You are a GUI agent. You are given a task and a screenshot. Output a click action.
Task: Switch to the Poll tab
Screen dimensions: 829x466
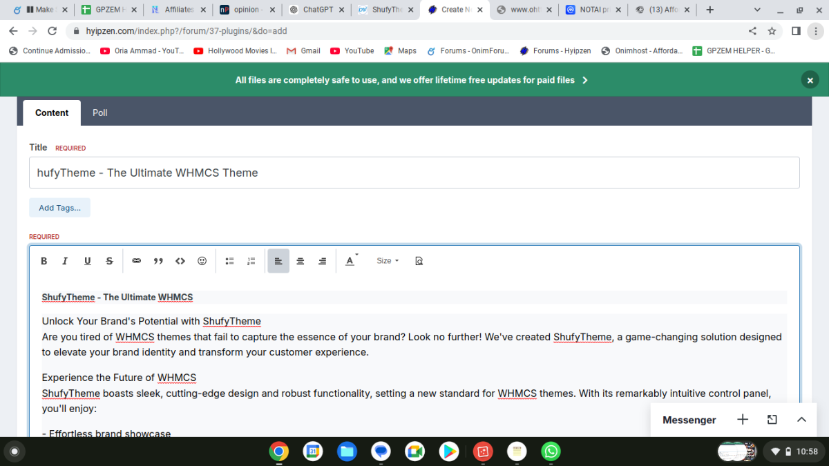click(x=100, y=113)
